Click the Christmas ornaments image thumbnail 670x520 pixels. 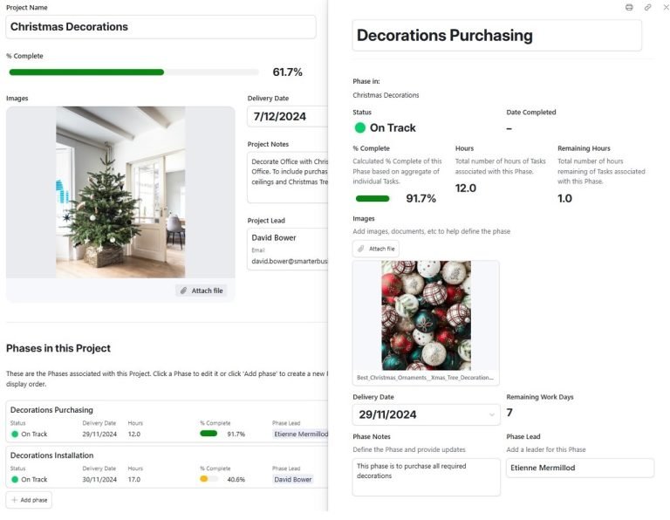tap(426, 315)
